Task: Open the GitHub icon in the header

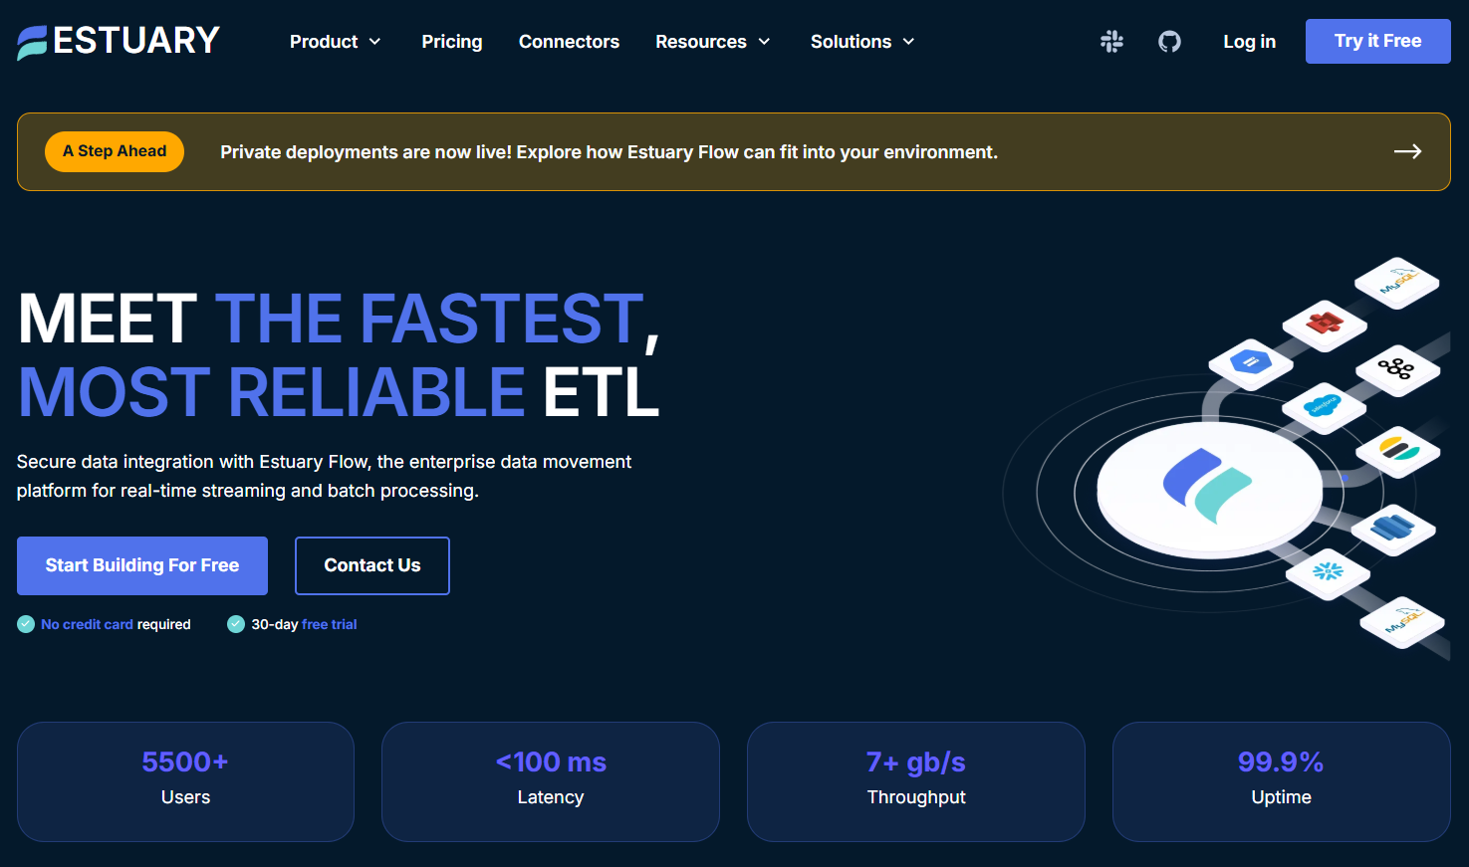Action: click(x=1169, y=41)
